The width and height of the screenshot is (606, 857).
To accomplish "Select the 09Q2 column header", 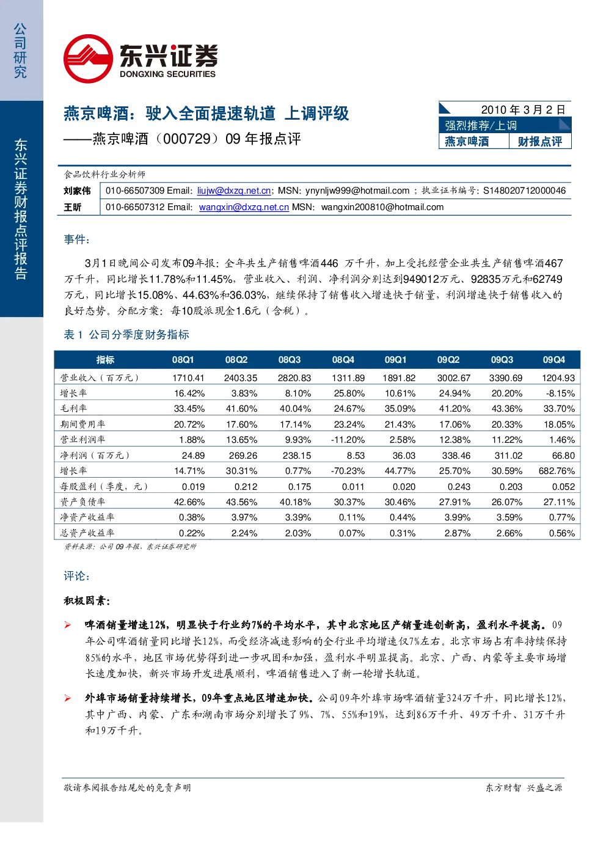I will click(x=448, y=360).
